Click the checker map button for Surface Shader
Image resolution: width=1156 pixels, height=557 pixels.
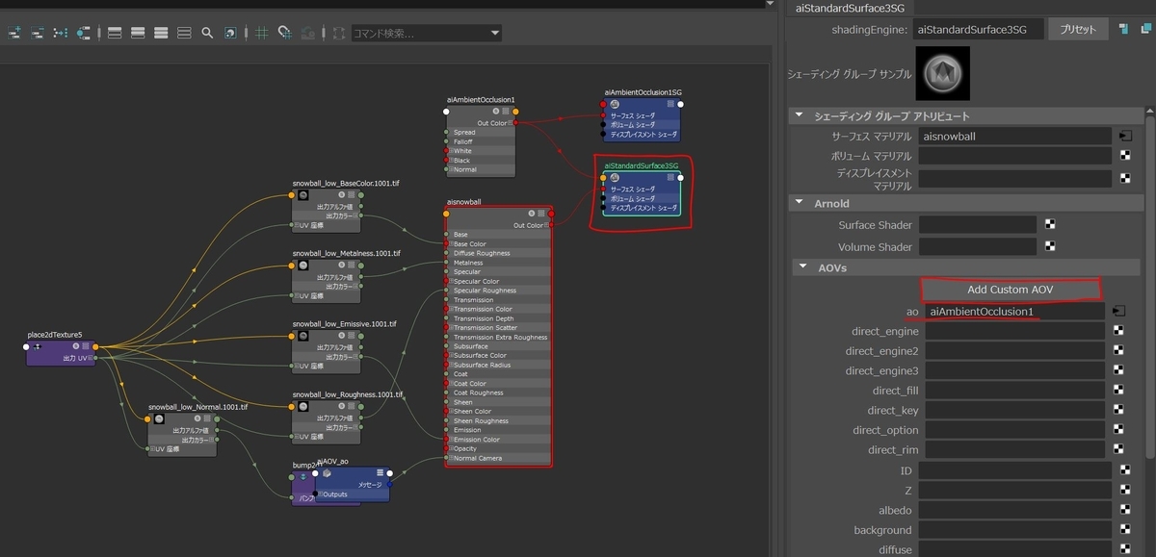click(1051, 224)
